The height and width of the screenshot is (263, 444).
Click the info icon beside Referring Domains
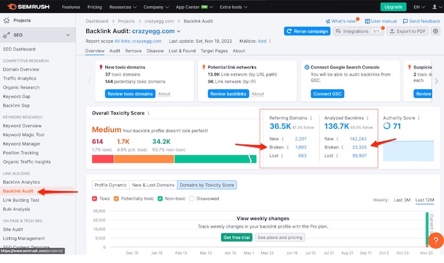(x=311, y=118)
